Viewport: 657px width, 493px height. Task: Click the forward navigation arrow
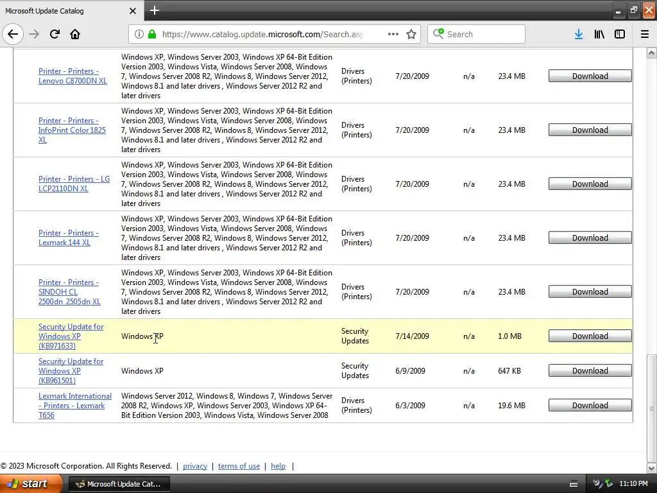(x=34, y=34)
